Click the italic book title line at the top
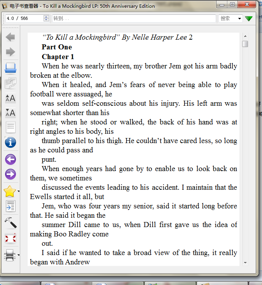The width and height of the screenshot is (262, 285). coord(117,37)
